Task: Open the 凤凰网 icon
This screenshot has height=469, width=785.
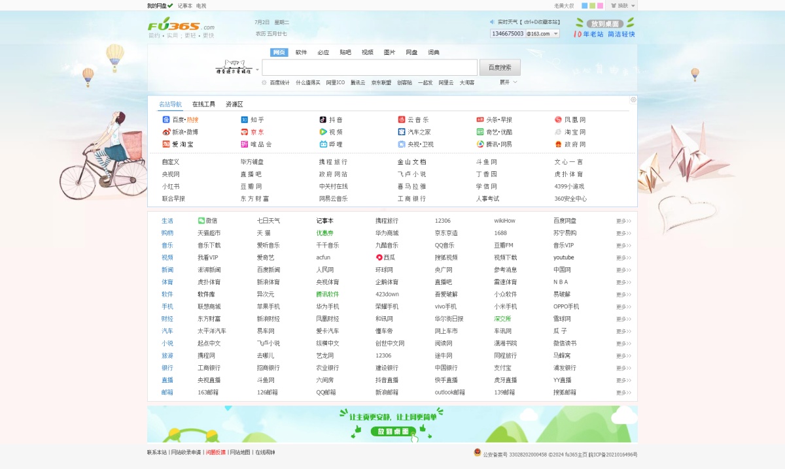Action: click(x=559, y=120)
